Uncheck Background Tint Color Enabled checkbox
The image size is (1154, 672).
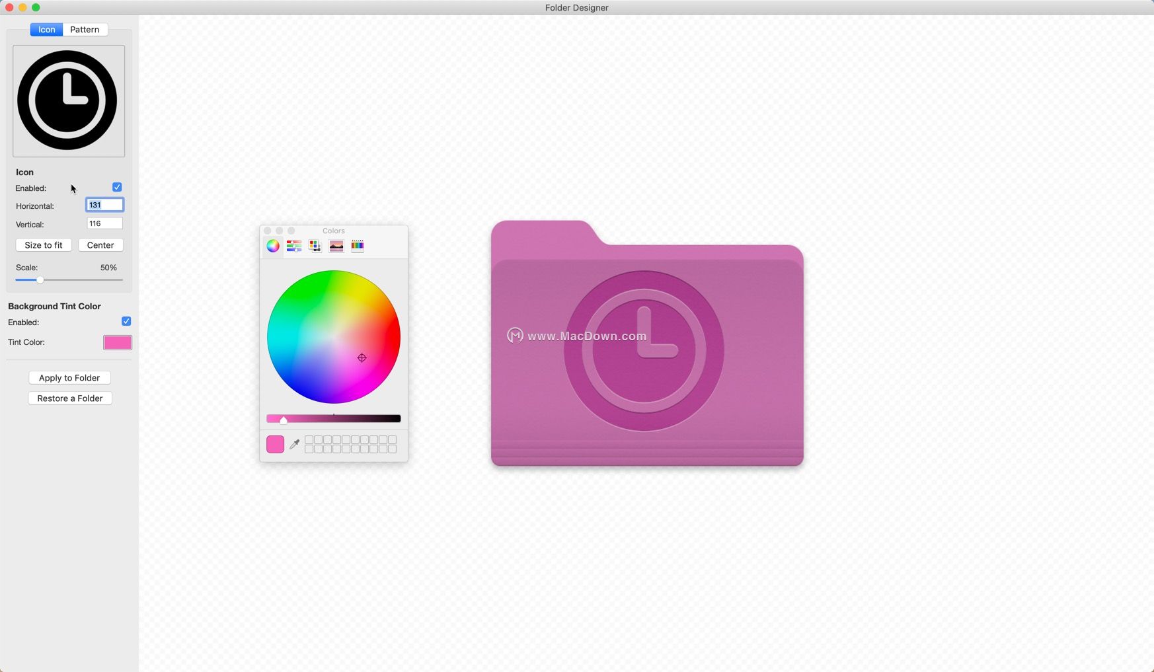tap(126, 322)
